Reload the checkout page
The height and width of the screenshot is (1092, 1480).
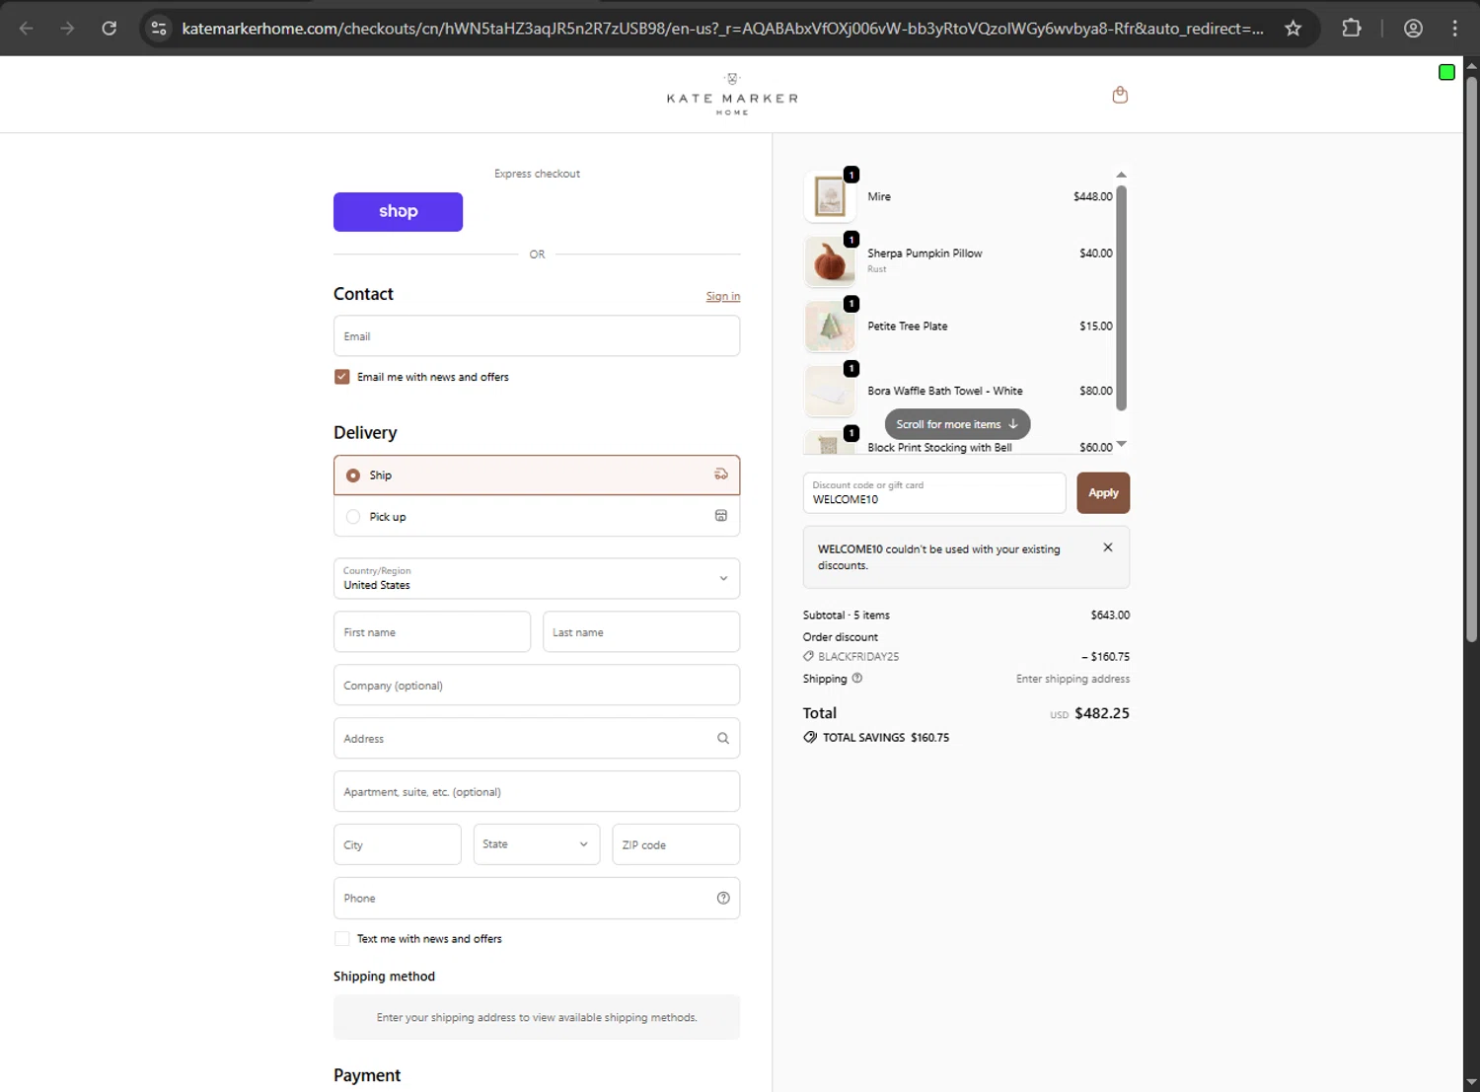(x=110, y=28)
